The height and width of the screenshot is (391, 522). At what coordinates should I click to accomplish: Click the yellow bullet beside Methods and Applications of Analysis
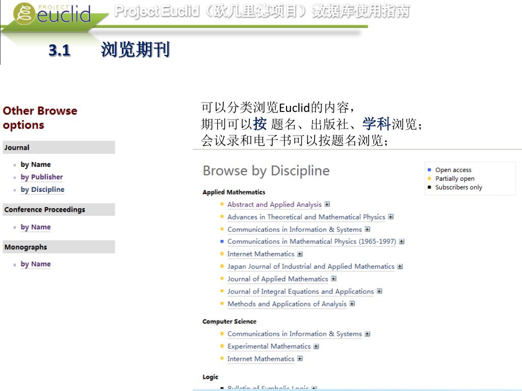(222, 303)
